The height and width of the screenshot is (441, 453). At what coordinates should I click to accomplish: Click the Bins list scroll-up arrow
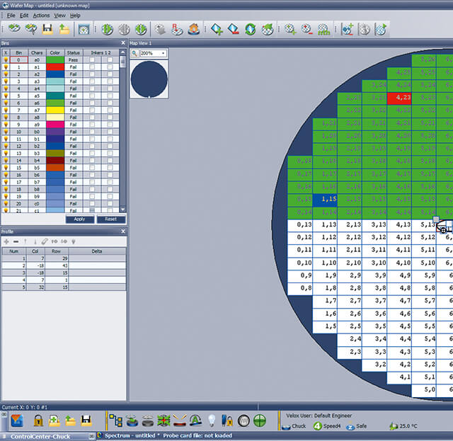[x=122, y=52]
